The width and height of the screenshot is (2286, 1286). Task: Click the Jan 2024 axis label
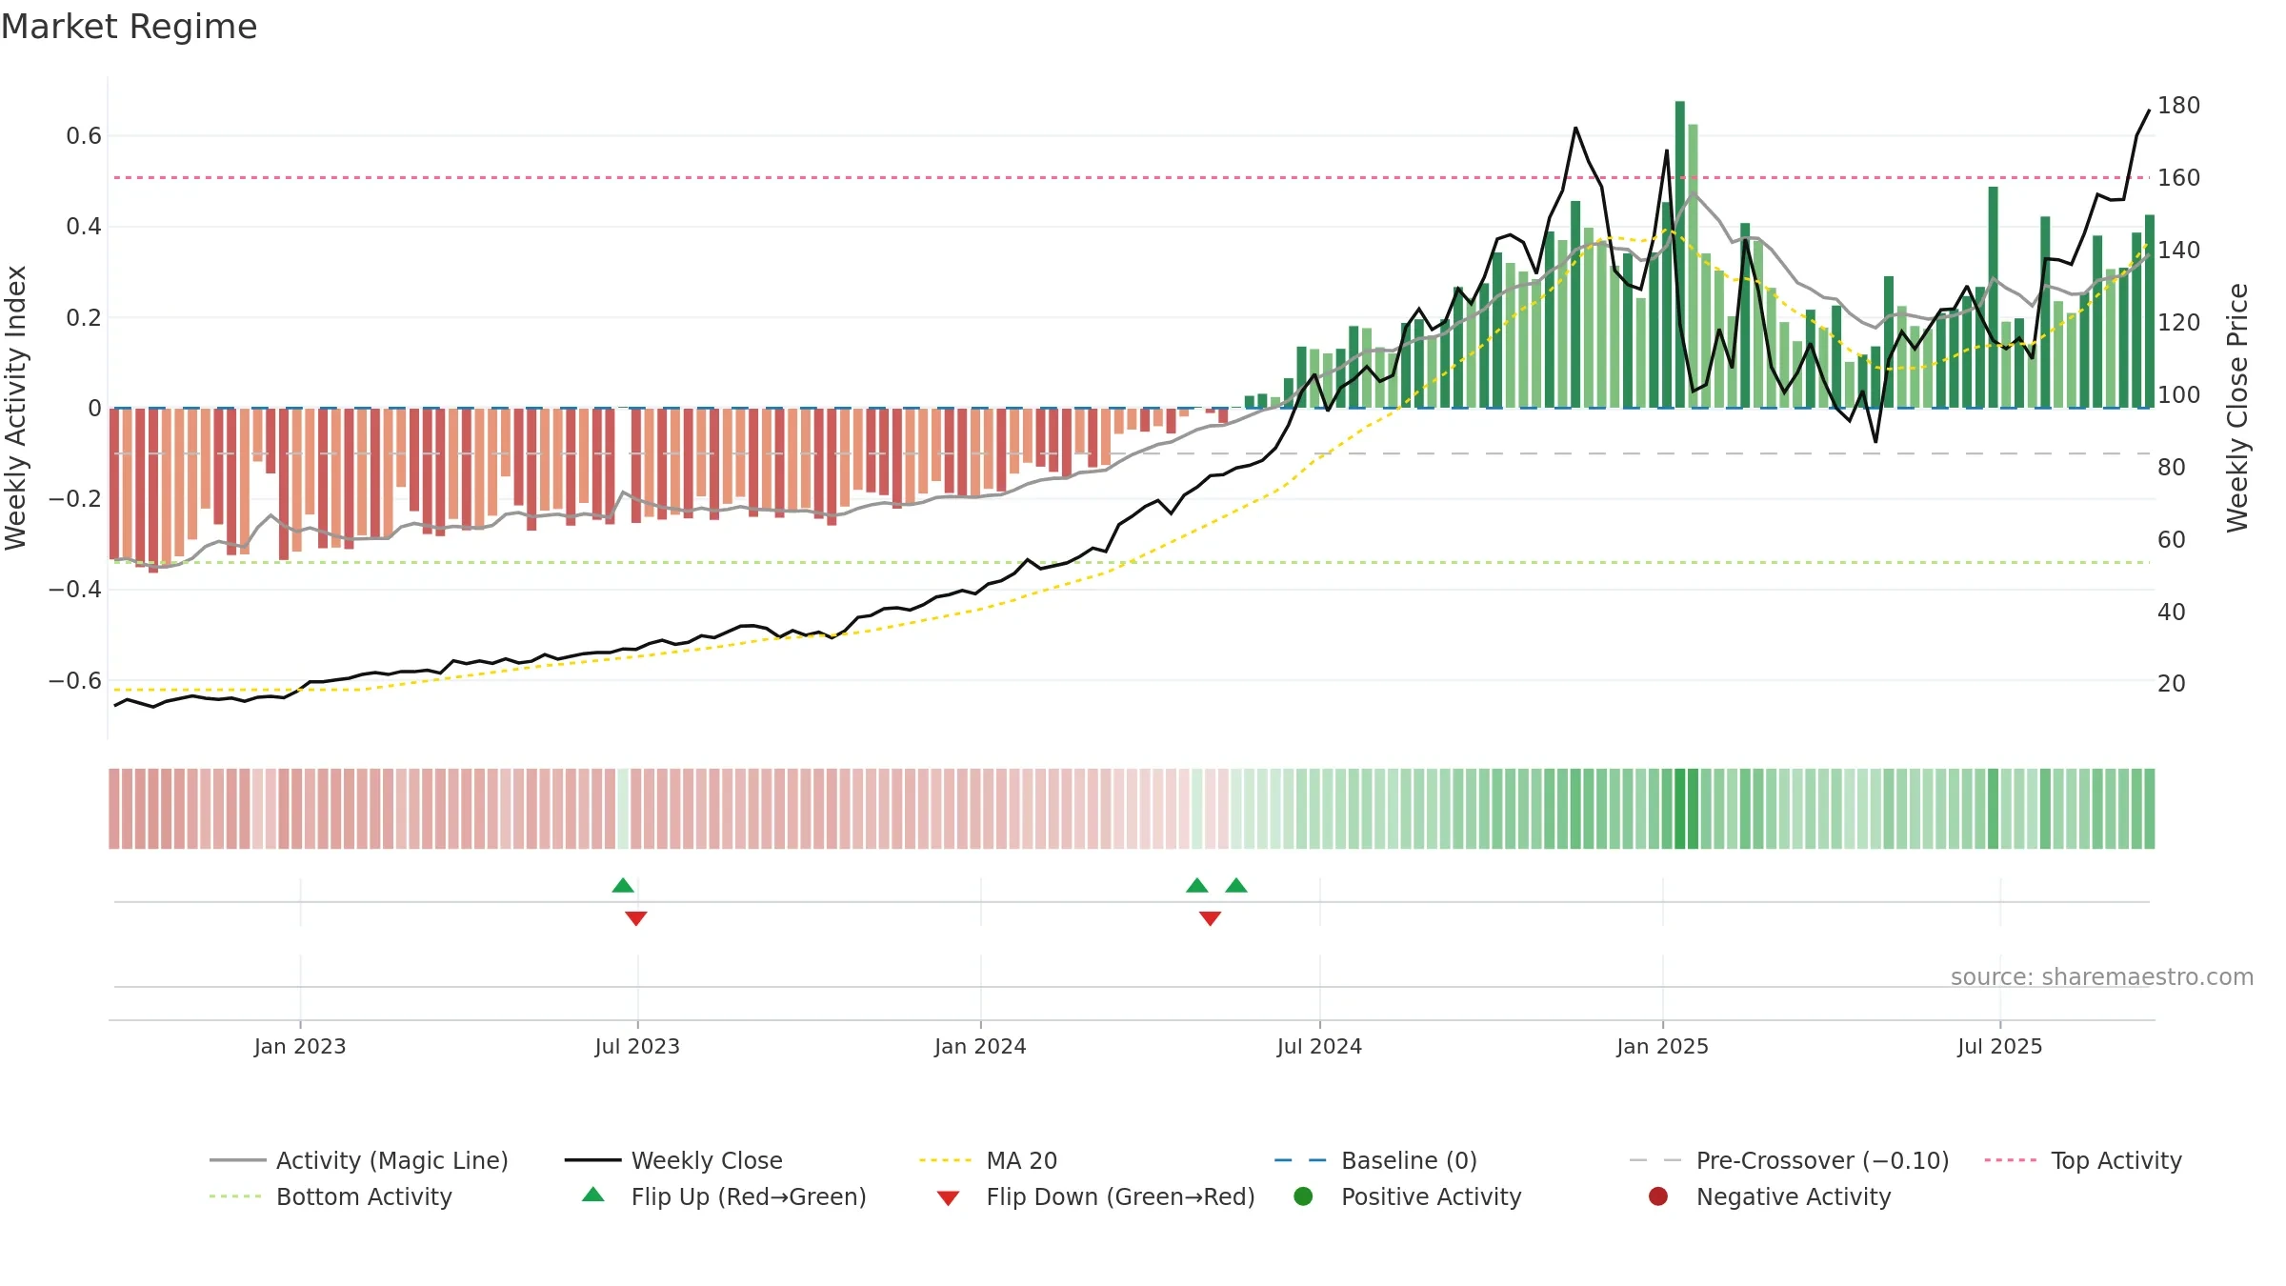(x=980, y=1047)
